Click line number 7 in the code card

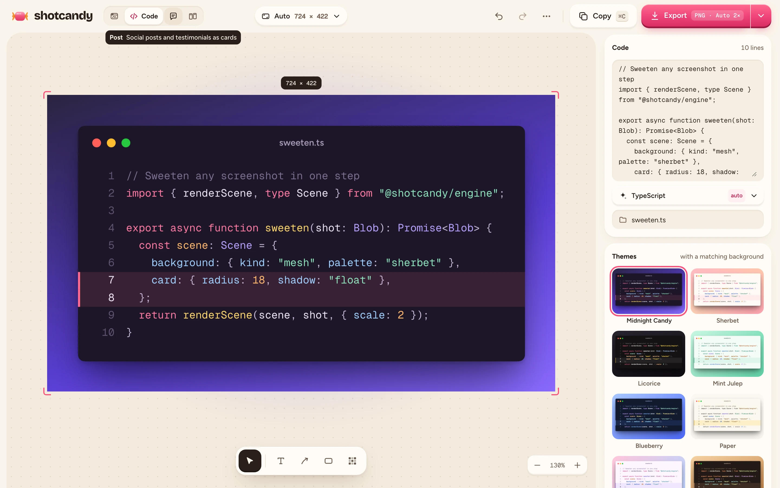click(111, 280)
